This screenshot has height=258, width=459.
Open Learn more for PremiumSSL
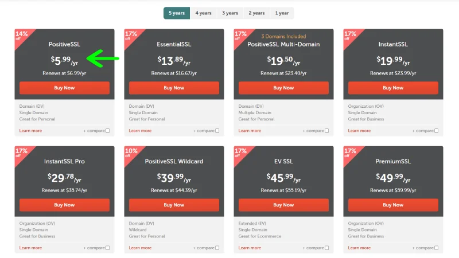click(x=359, y=248)
